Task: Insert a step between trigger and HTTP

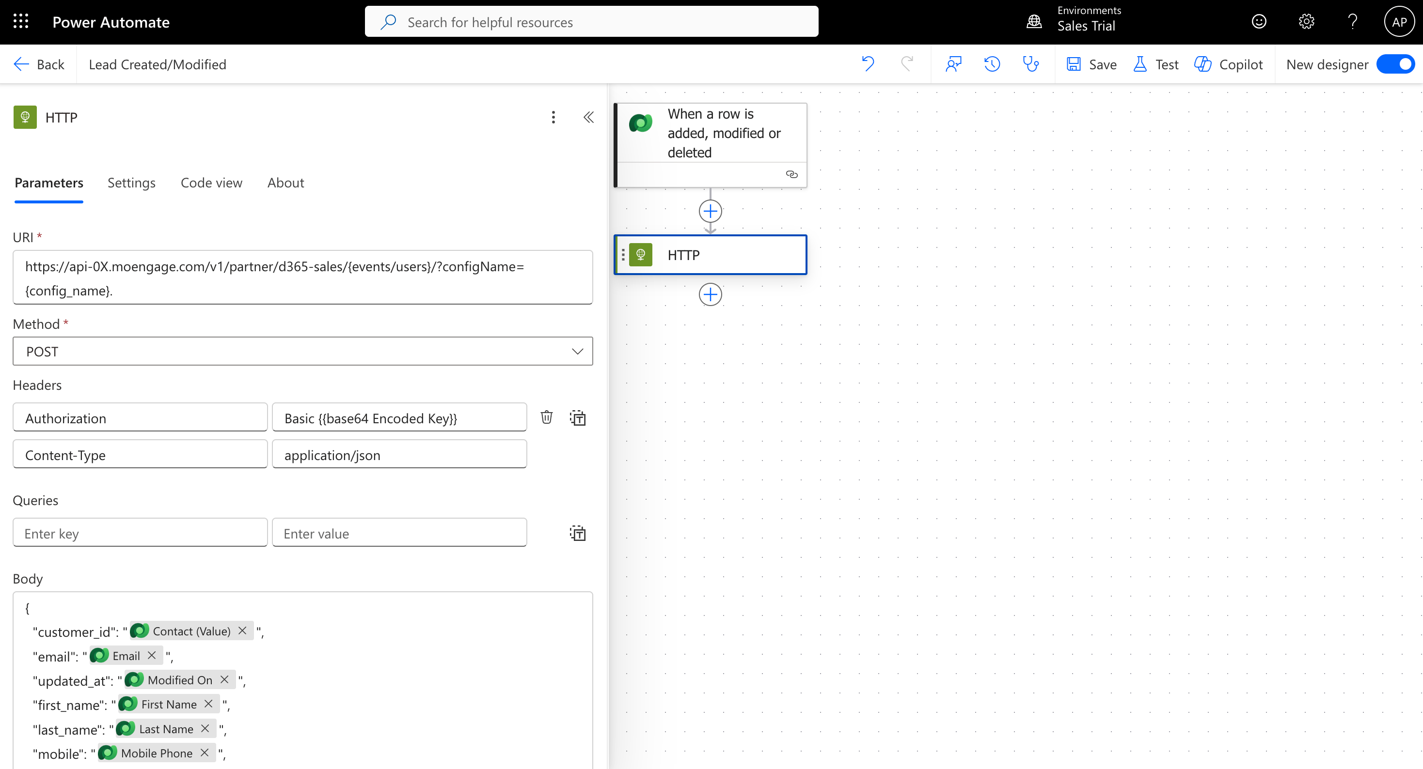Action: pos(711,211)
